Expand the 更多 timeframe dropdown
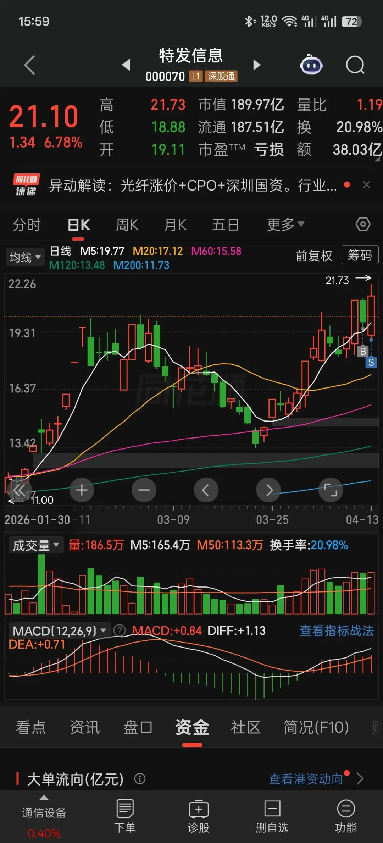 tap(285, 224)
